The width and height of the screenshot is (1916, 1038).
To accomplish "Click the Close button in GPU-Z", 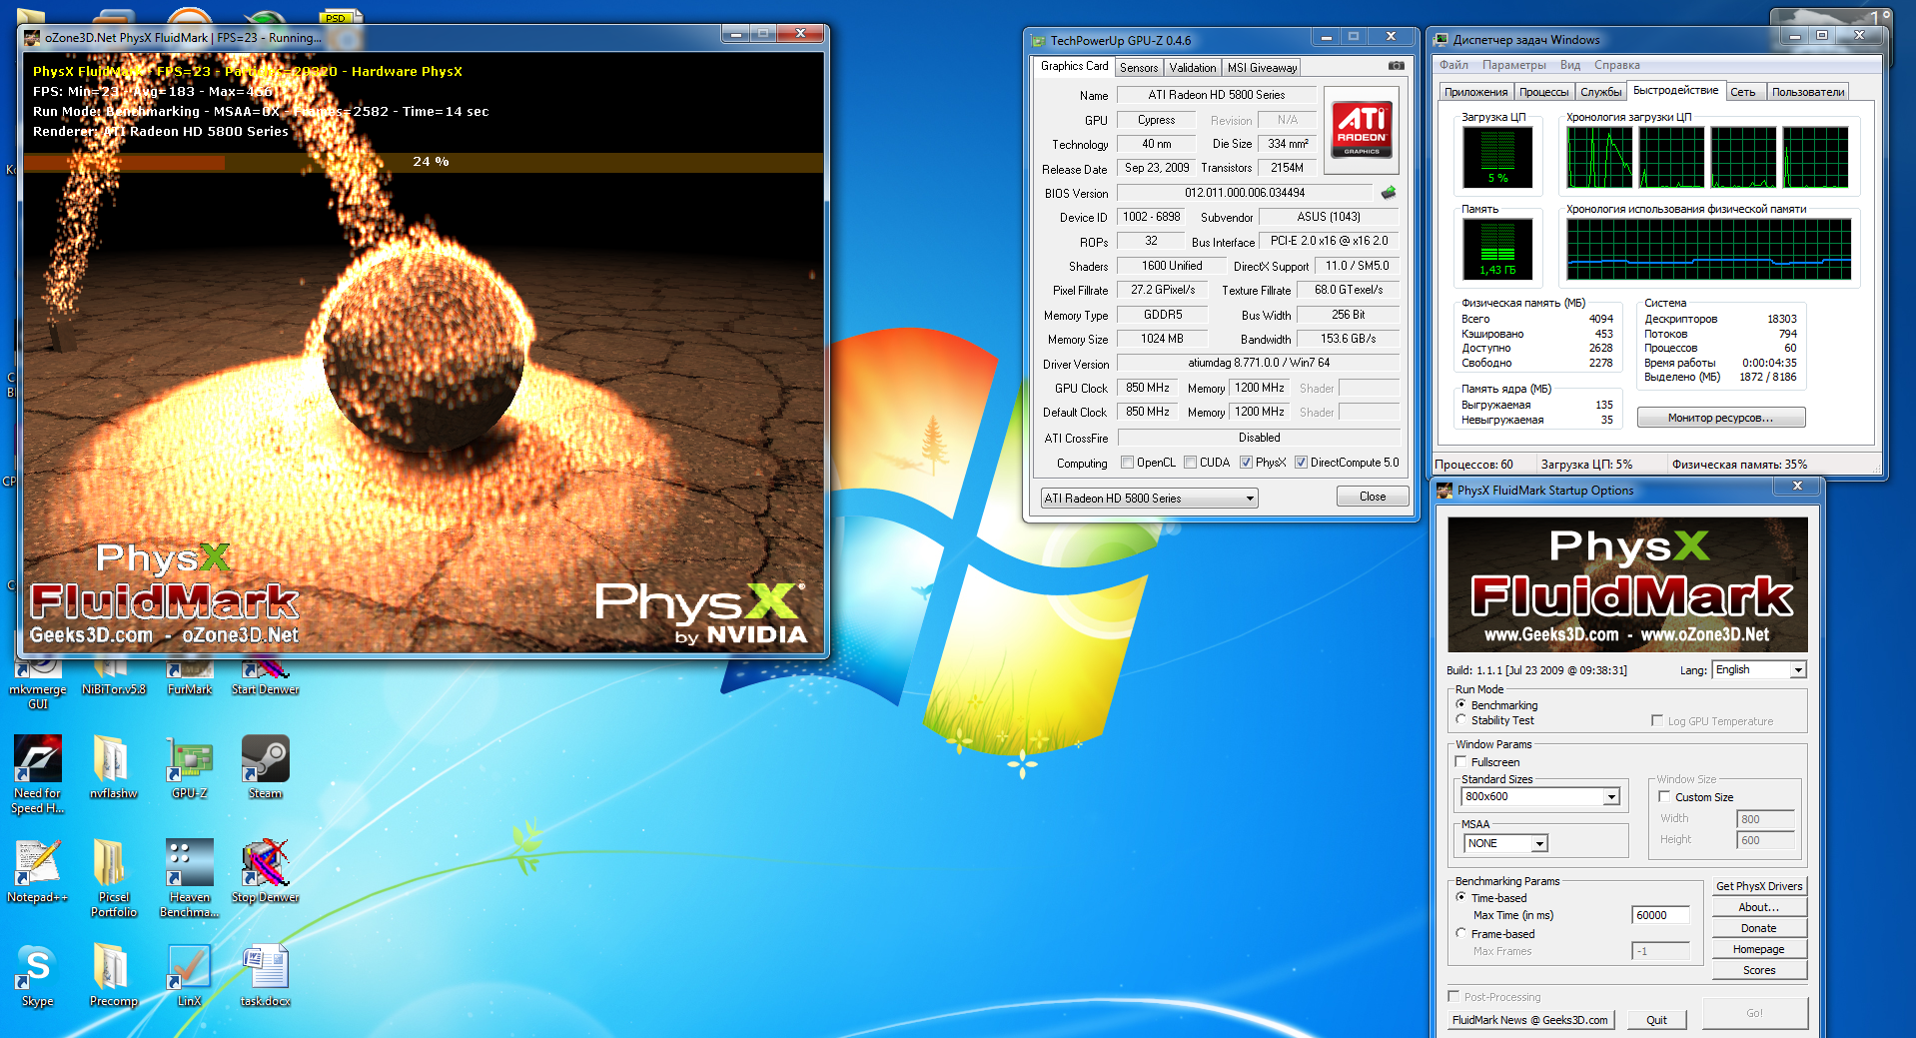I will point(1373,497).
